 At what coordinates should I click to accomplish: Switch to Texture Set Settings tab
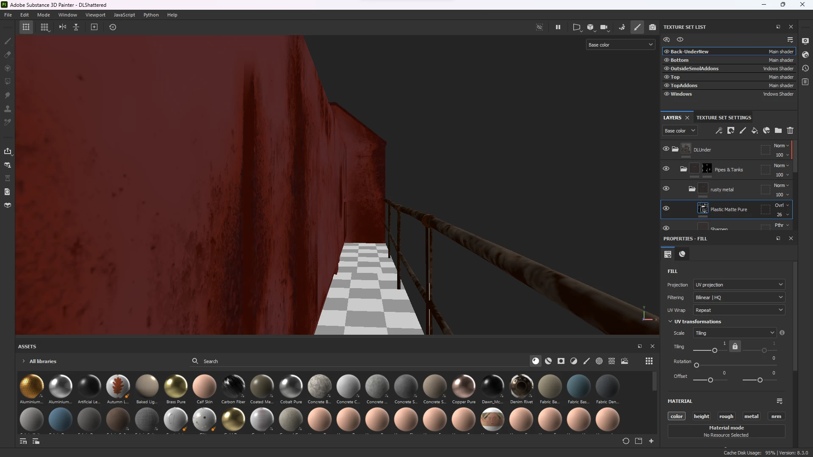pyautogui.click(x=724, y=118)
